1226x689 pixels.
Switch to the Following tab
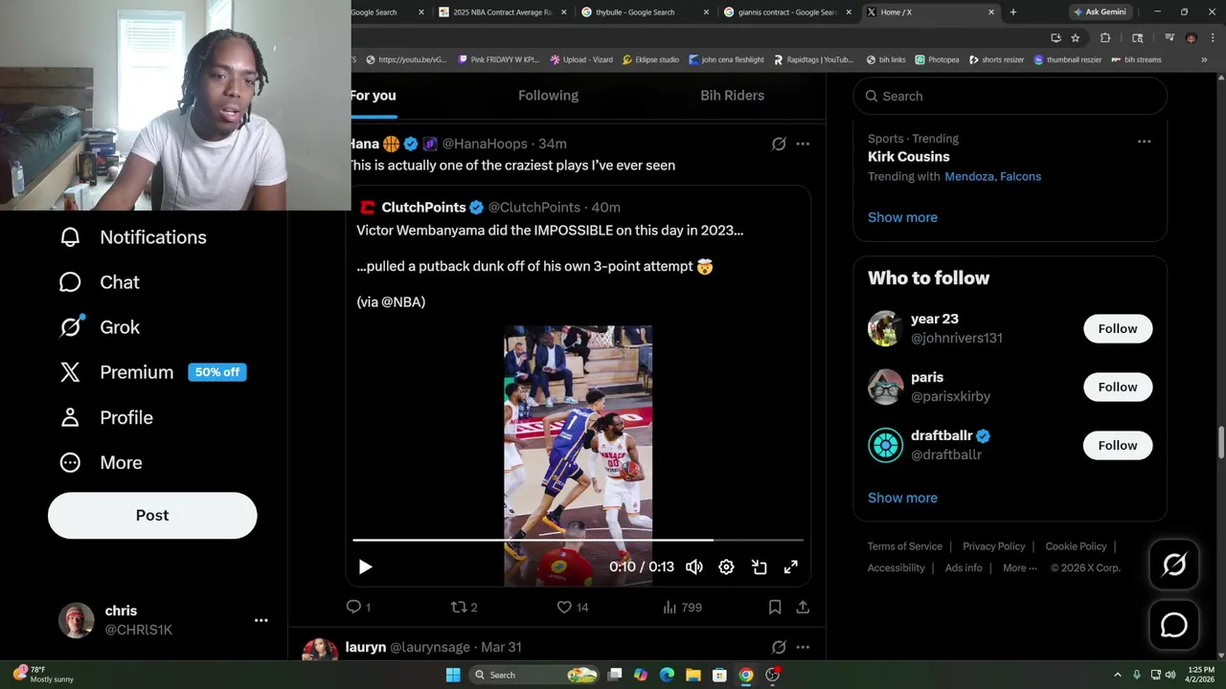click(548, 96)
